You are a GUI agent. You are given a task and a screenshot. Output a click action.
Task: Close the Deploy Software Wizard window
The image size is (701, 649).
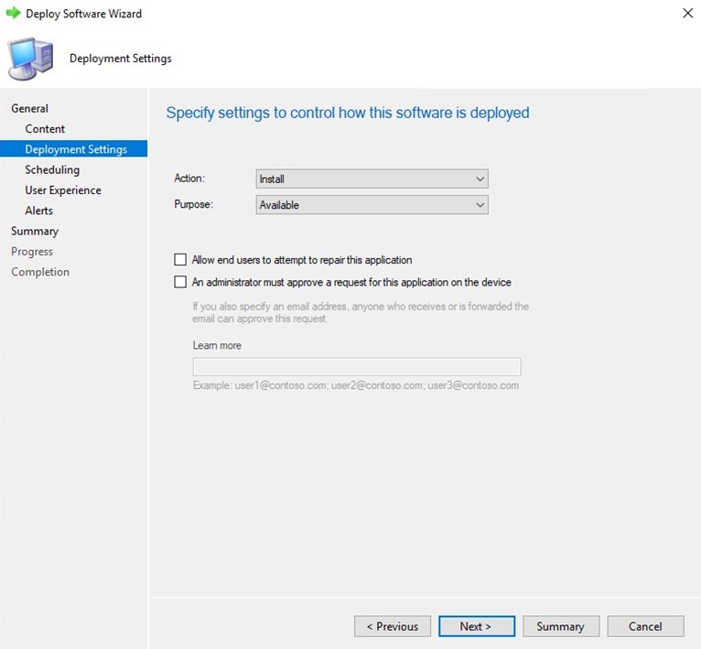point(687,13)
